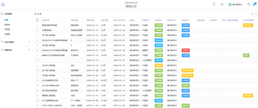Screen dimensions: 258x108
Task: Click 季度报告 purpose cell
Action: coord(74,86)
